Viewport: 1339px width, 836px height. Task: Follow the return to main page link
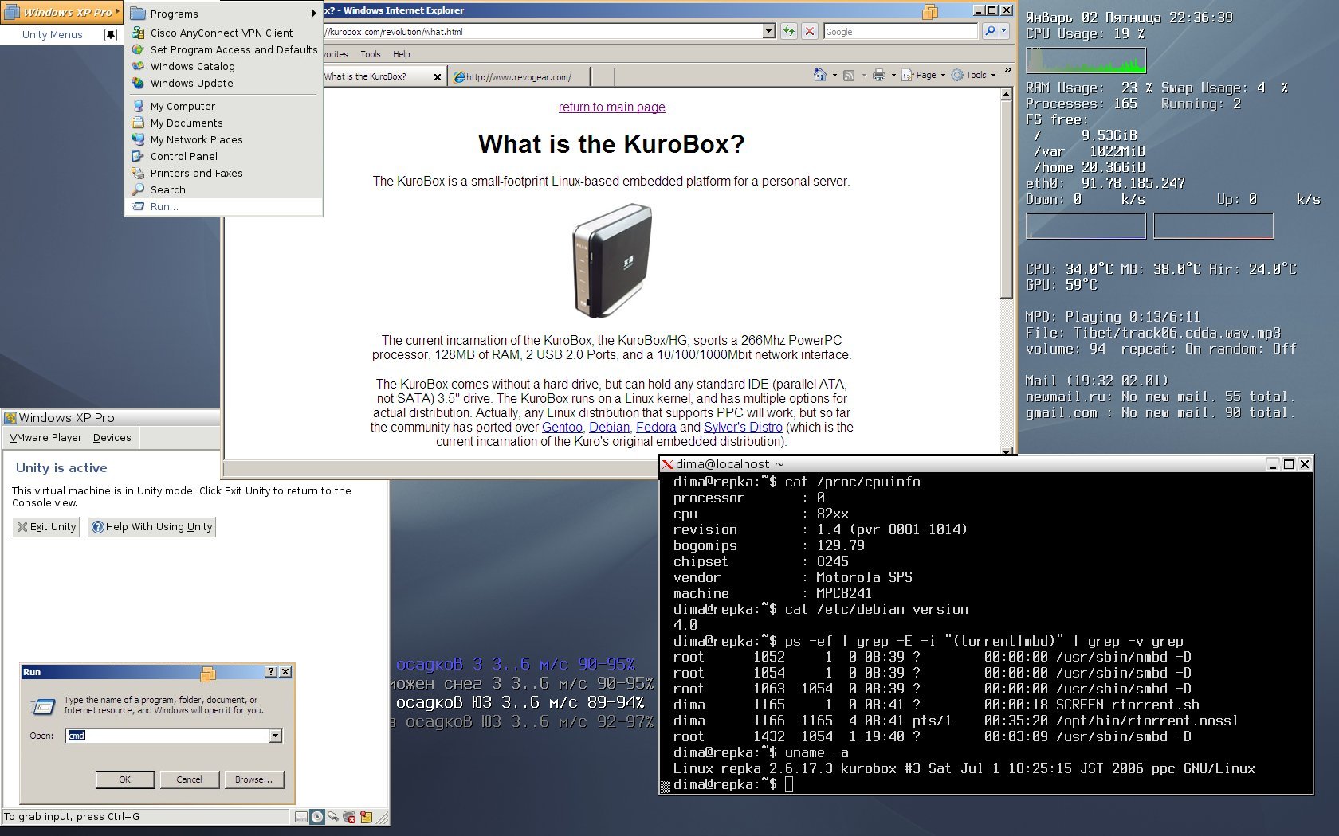(x=611, y=107)
